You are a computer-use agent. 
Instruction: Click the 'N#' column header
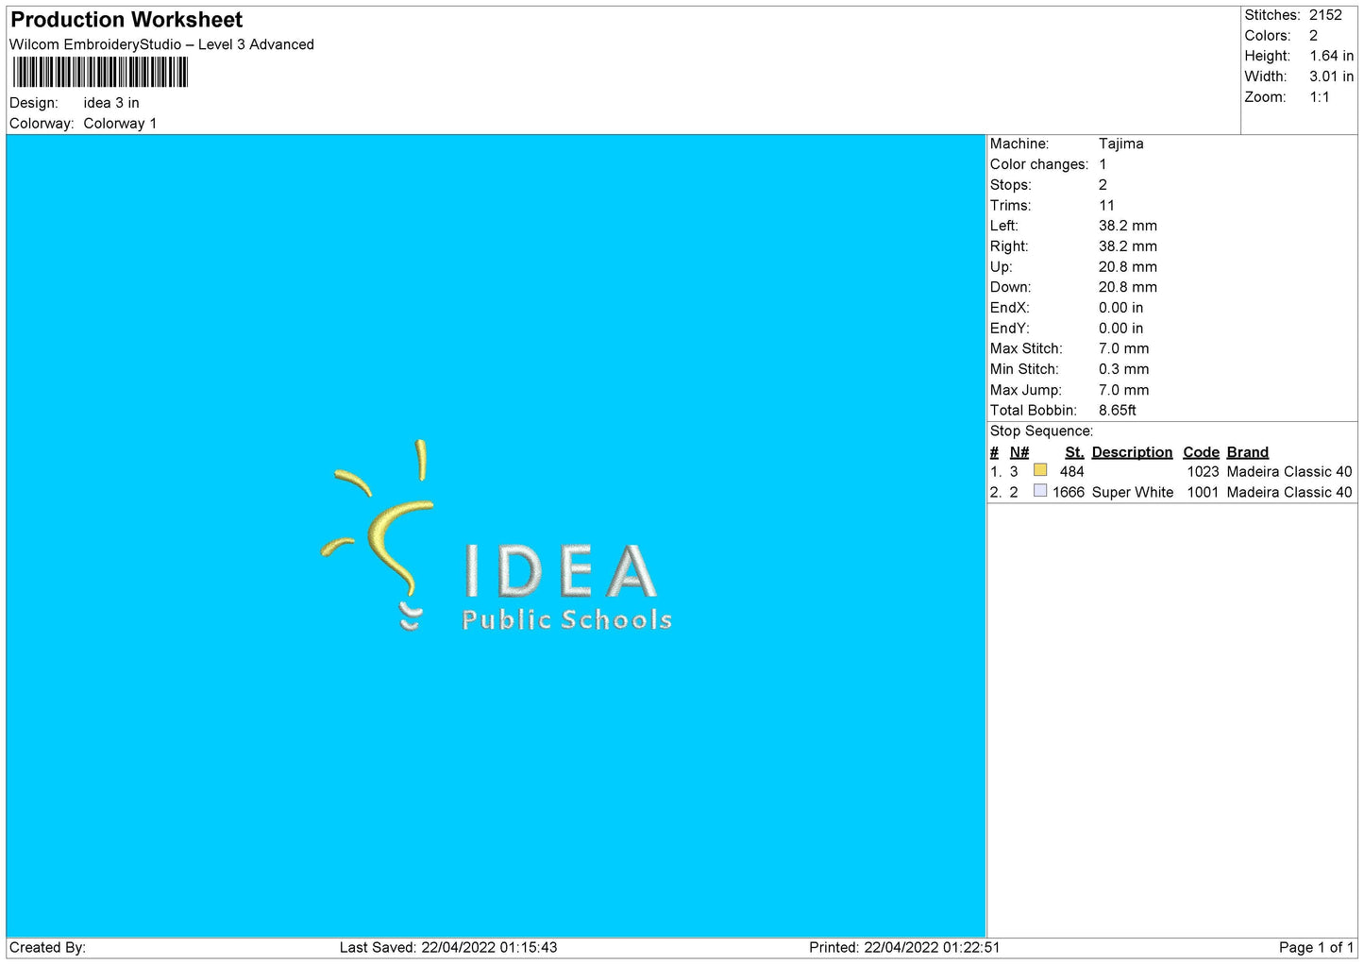[x=1019, y=452]
